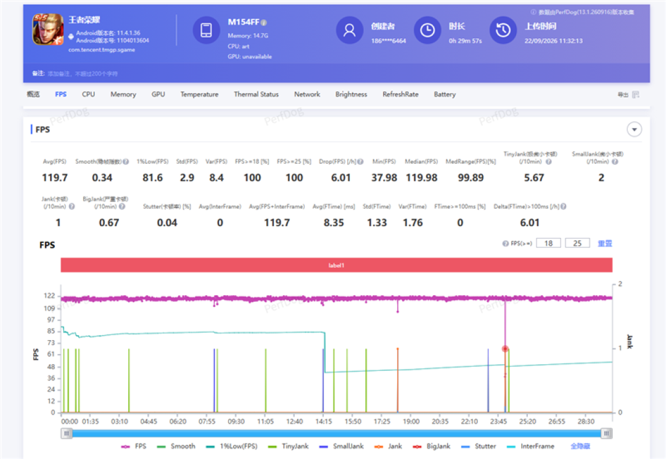The width and height of the screenshot is (666, 459).
Task: Collapse the FPS panel with arrow button
Action: coord(634,129)
